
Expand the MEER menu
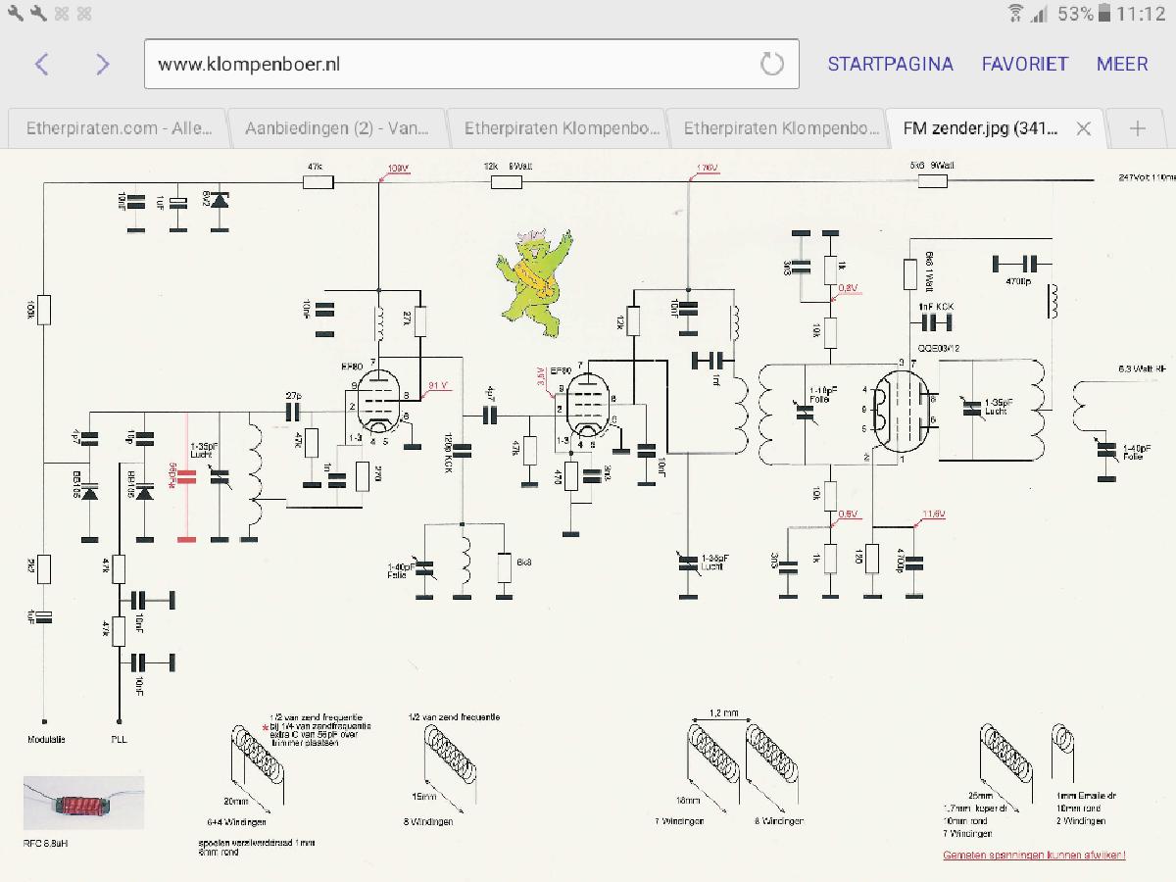tap(1122, 65)
